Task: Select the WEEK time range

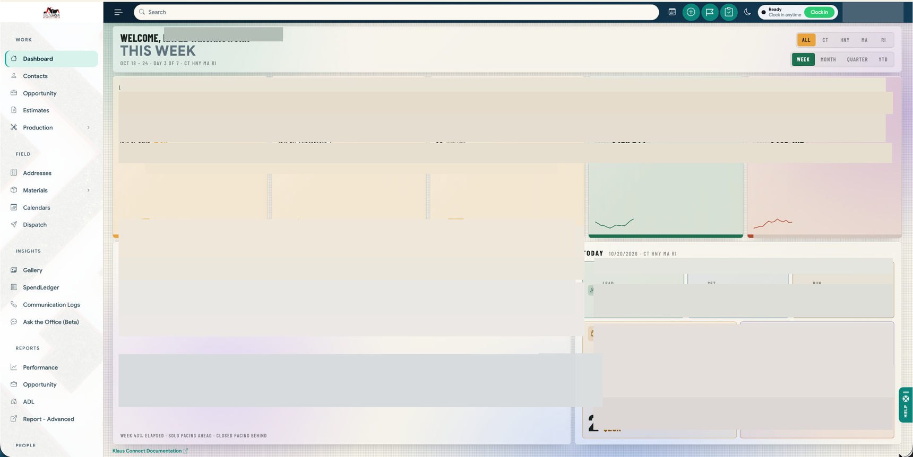Action: 803,59
